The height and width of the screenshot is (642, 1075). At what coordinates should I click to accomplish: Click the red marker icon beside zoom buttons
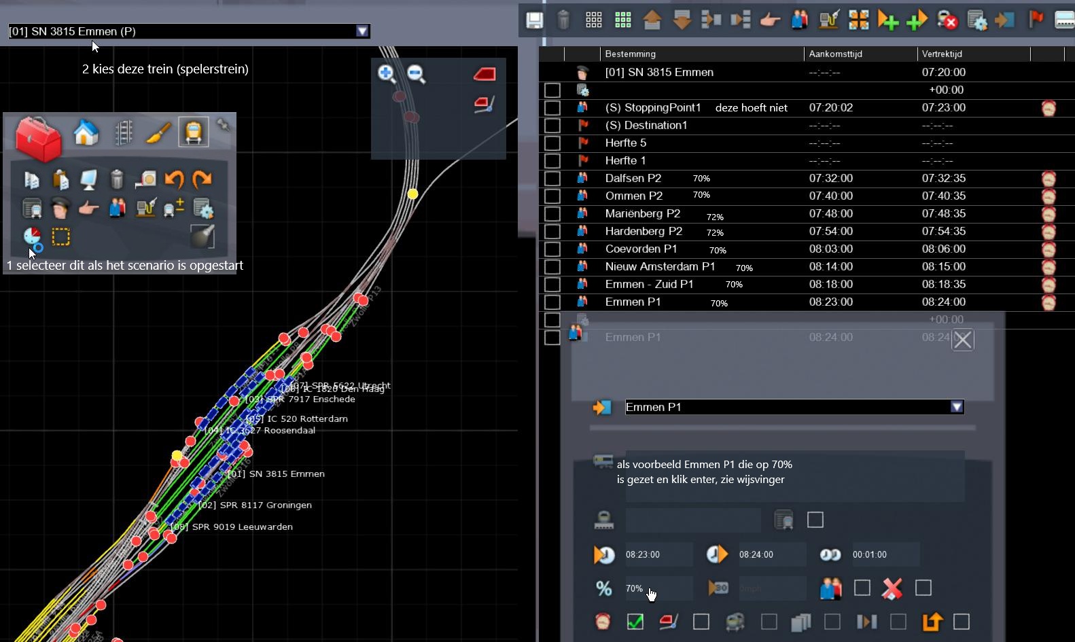pyautogui.click(x=484, y=73)
